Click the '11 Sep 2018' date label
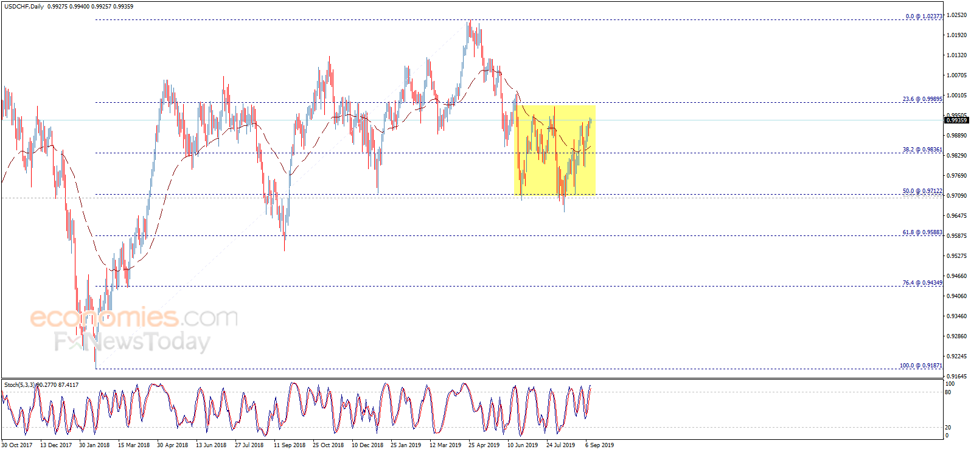This screenshot has width=971, height=452. point(290,445)
